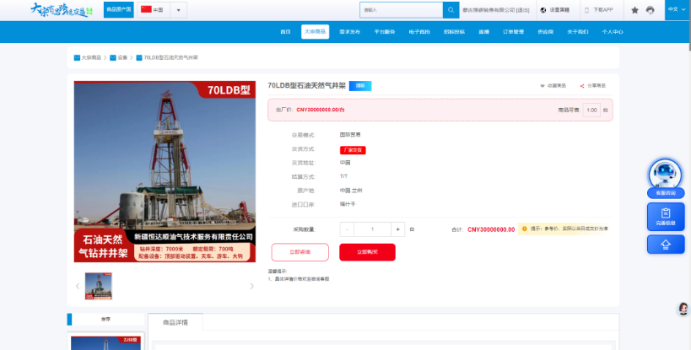The height and width of the screenshot is (350, 691).
Task: Decrease purchase quantity with minus button
Action: (347, 229)
